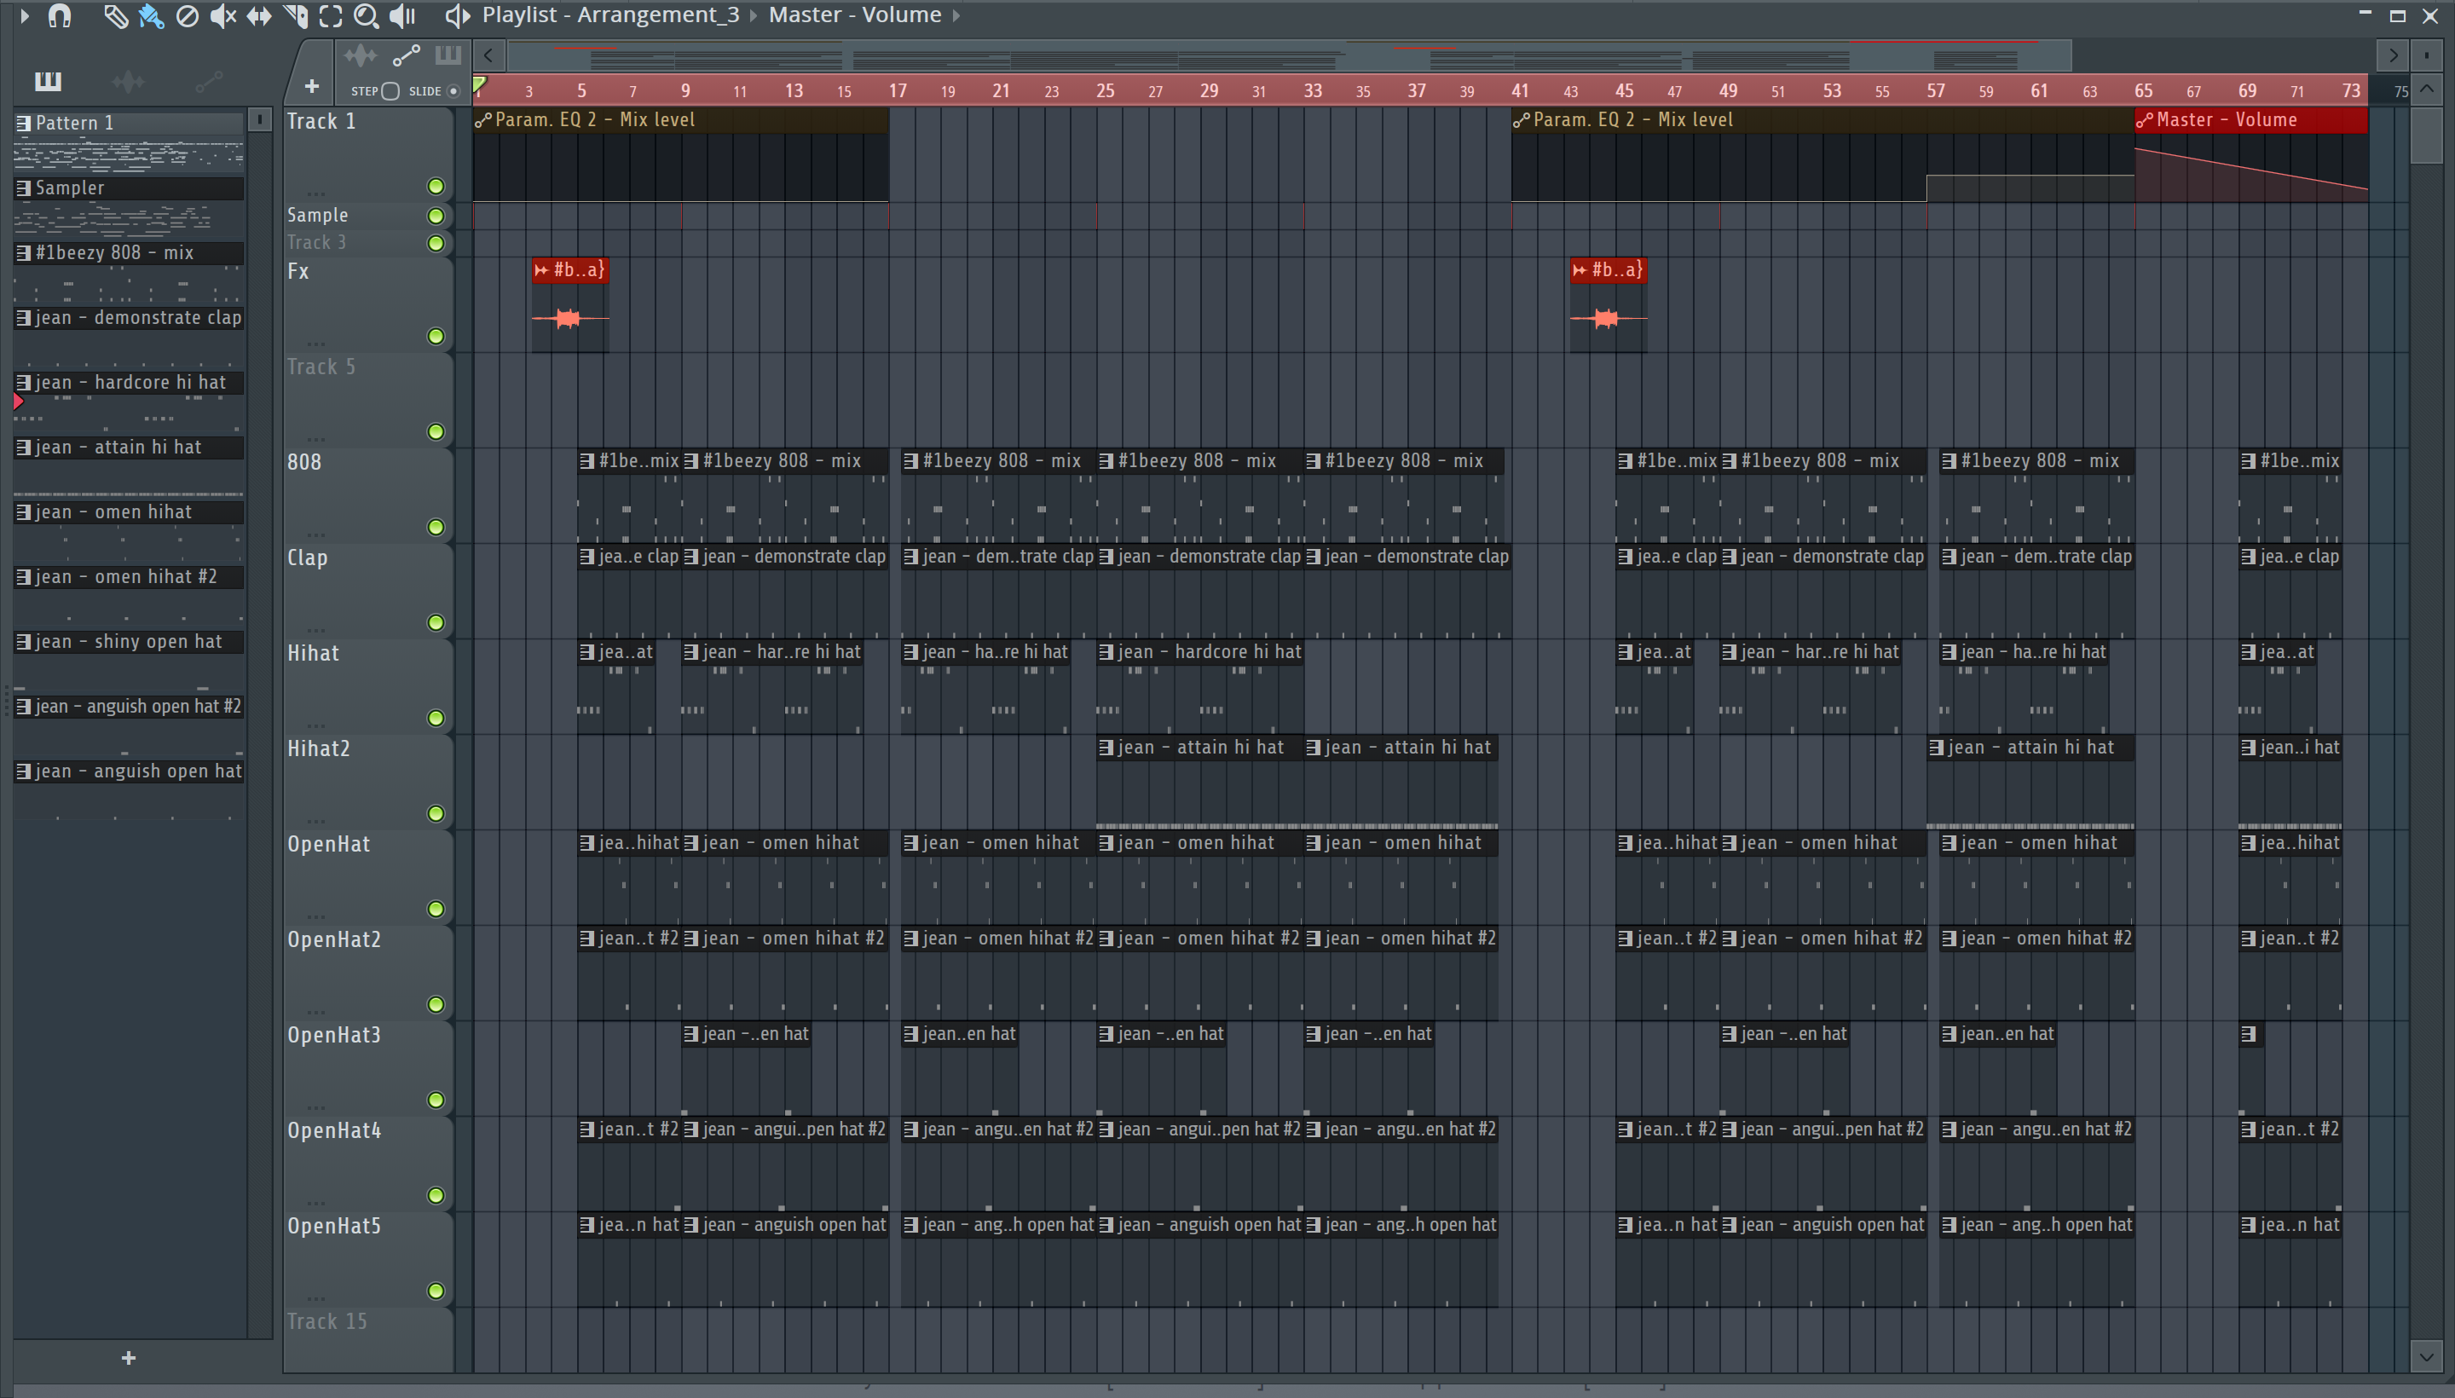Select jean - anguish open hat #2 pattern
The height and width of the screenshot is (1398, 2455).
(129, 707)
